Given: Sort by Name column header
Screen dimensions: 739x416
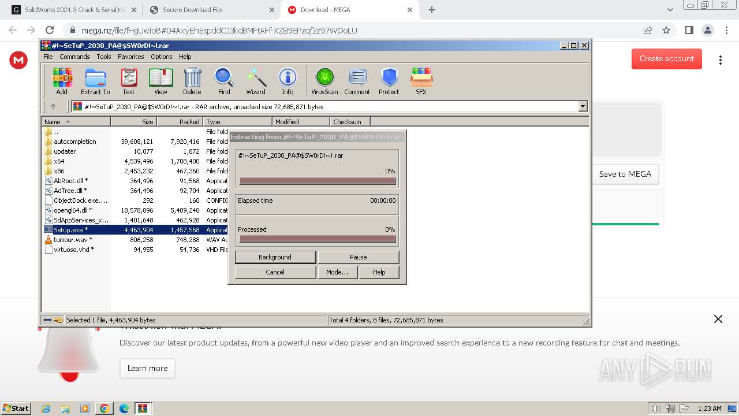Looking at the screenshot, I should tap(76, 122).
